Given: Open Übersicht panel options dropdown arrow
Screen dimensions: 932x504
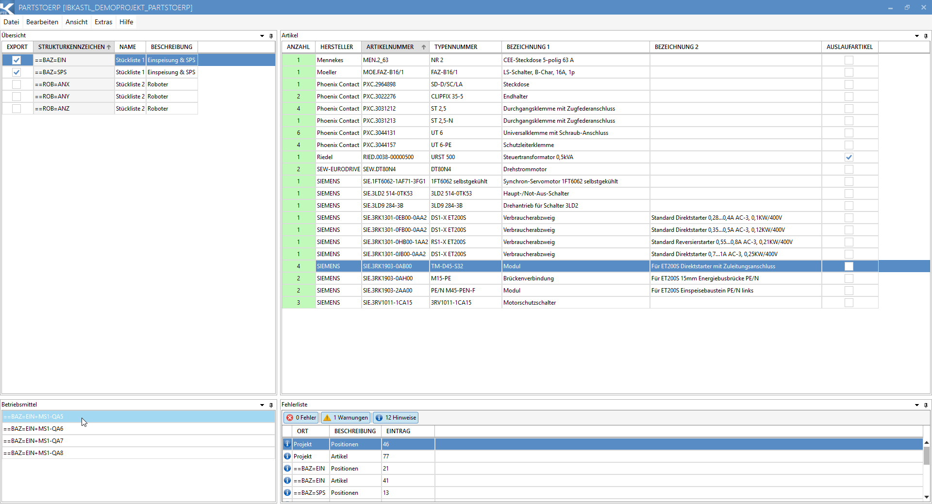Looking at the screenshot, I should click(262, 35).
